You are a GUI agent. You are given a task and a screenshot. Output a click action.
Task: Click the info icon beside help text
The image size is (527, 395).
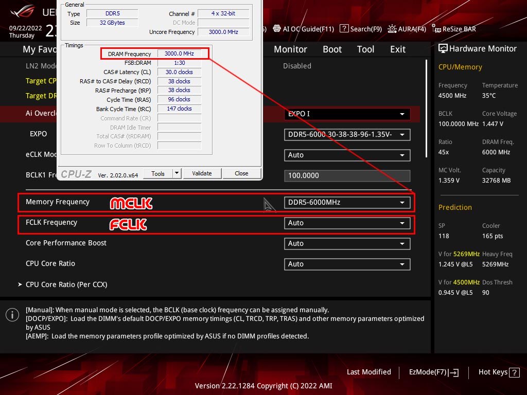pyautogui.click(x=12, y=315)
